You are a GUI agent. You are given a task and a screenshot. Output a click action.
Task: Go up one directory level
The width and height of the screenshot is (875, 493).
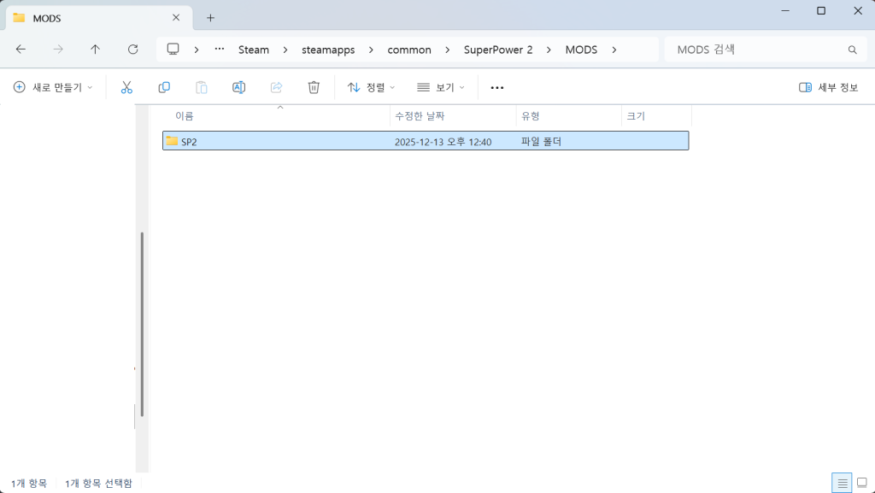95,50
